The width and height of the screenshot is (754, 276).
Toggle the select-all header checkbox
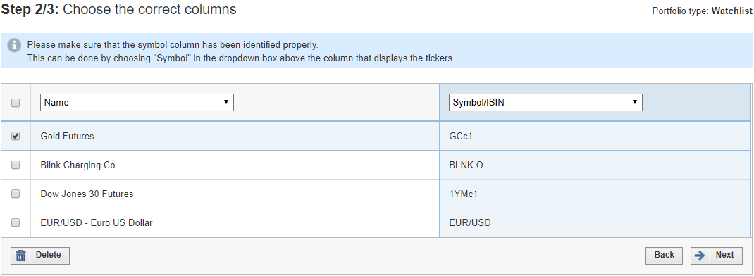click(x=16, y=103)
